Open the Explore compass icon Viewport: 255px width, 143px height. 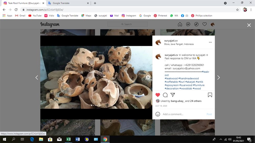(x=196, y=24)
